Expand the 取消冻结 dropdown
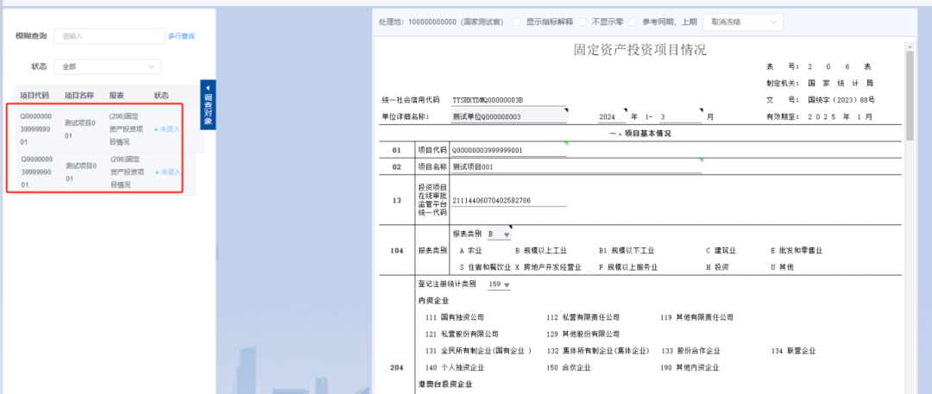The image size is (932, 394). (743, 22)
